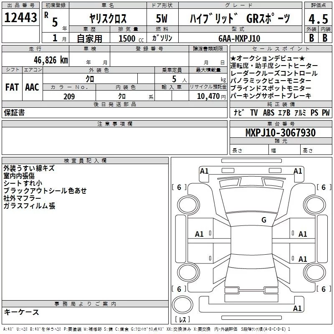The width and height of the screenshot is (334, 334).
Task: Click inspector note 社外マフラー
Action: [22, 198]
